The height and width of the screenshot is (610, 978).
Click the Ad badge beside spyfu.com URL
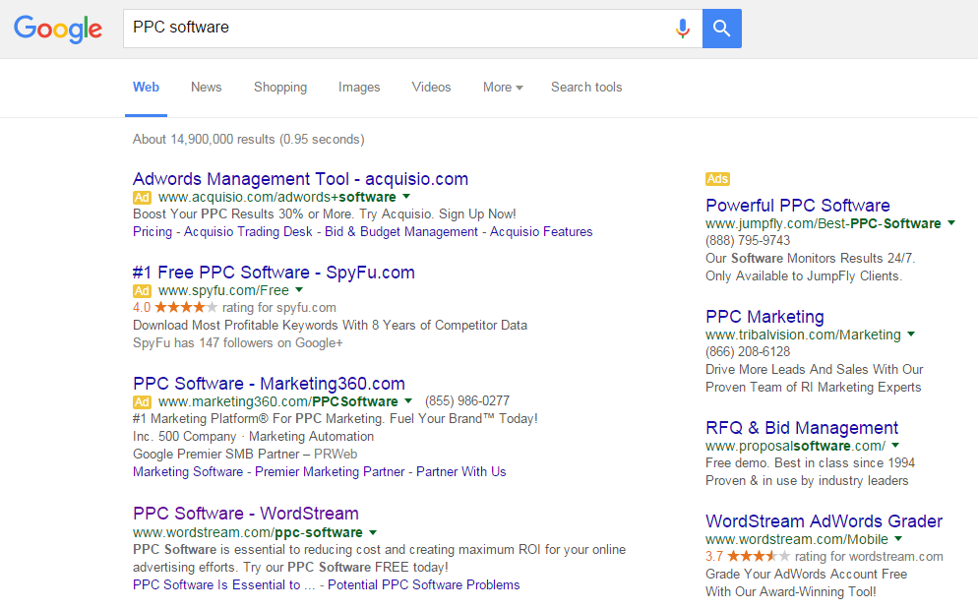pos(142,291)
